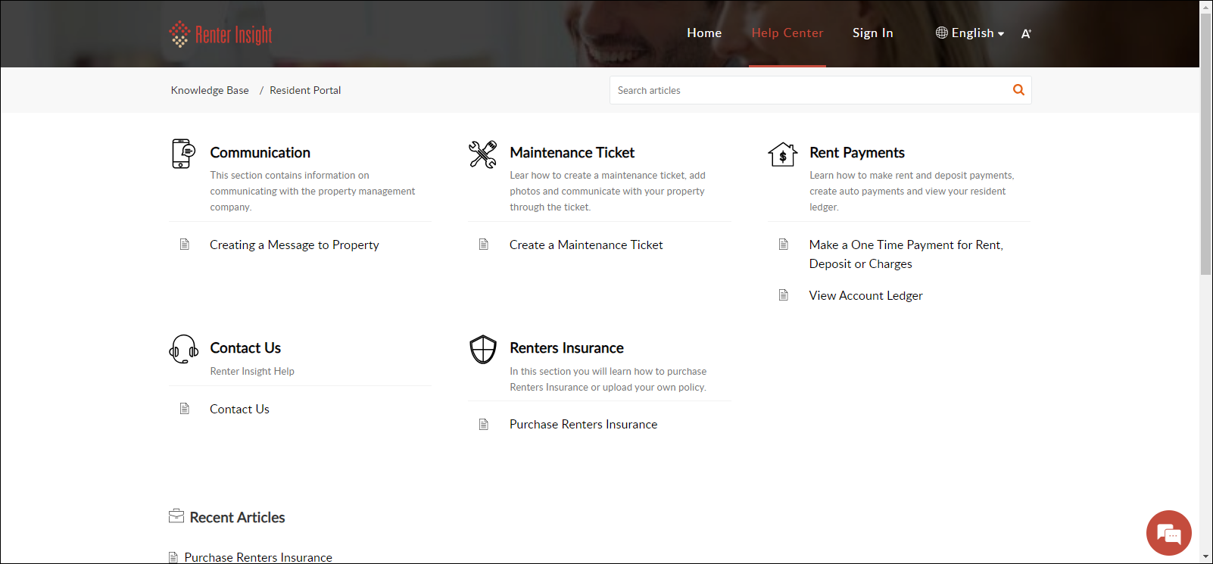Open the Maintenance Ticket section heading
This screenshot has width=1213, height=564.
point(572,153)
